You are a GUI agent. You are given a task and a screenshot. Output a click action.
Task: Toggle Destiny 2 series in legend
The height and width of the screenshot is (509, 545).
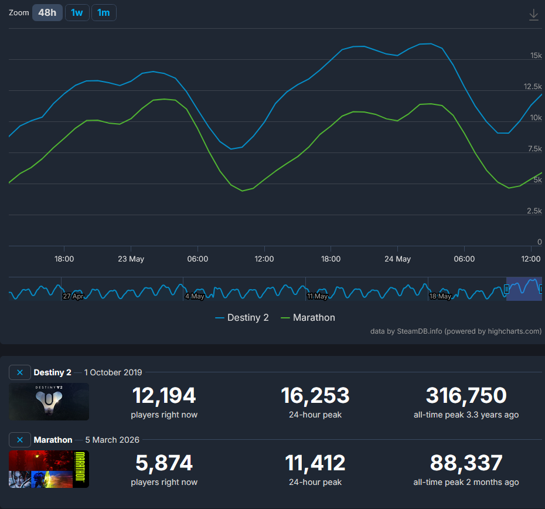click(x=242, y=318)
